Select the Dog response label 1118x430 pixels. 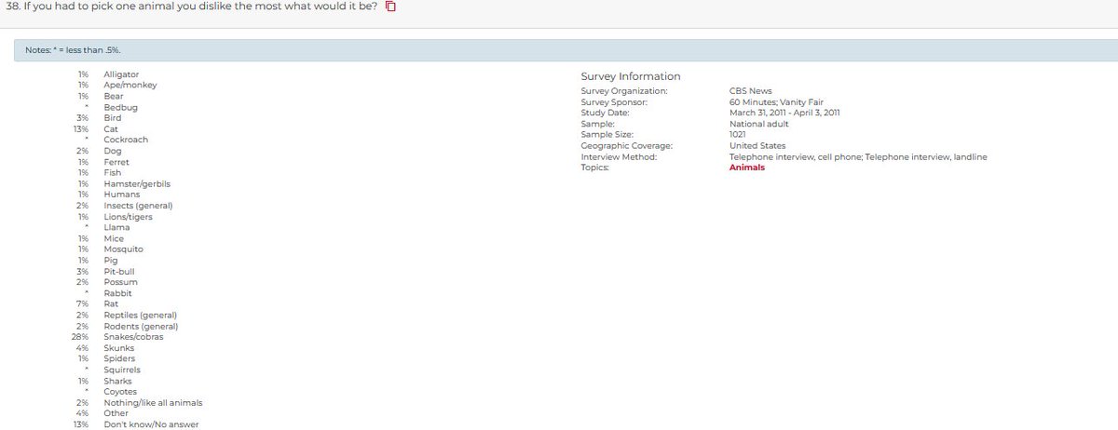point(113,151)
